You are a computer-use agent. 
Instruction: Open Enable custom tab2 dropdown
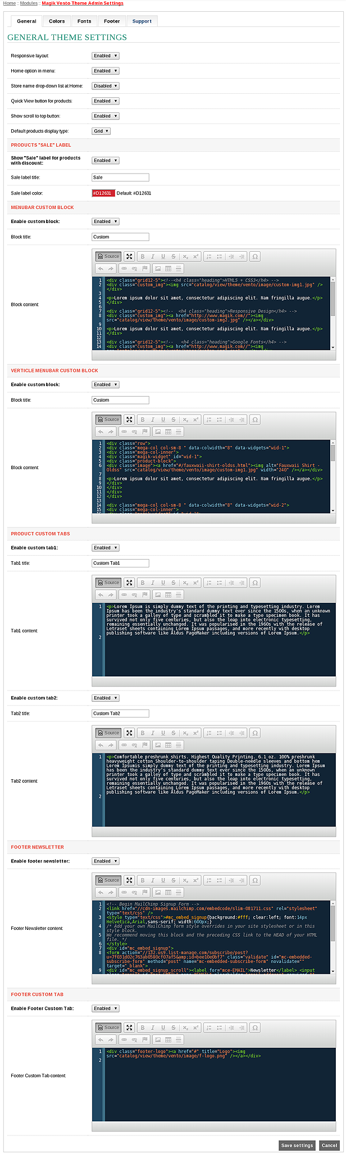click(x=106, y=698)
